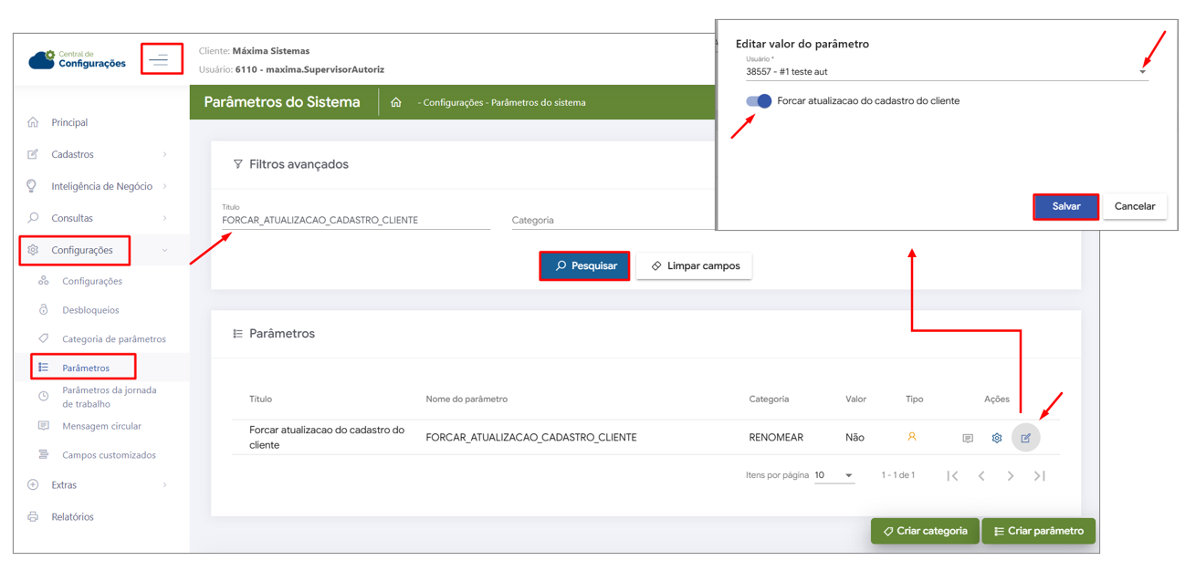The height and width of the screenshot is (571, 1185).
Task: Toggle the hamburger sidebar menu icon
Action: (x=160, y=60)
